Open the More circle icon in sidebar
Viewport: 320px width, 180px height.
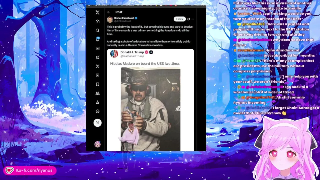(x=97, y=111)
